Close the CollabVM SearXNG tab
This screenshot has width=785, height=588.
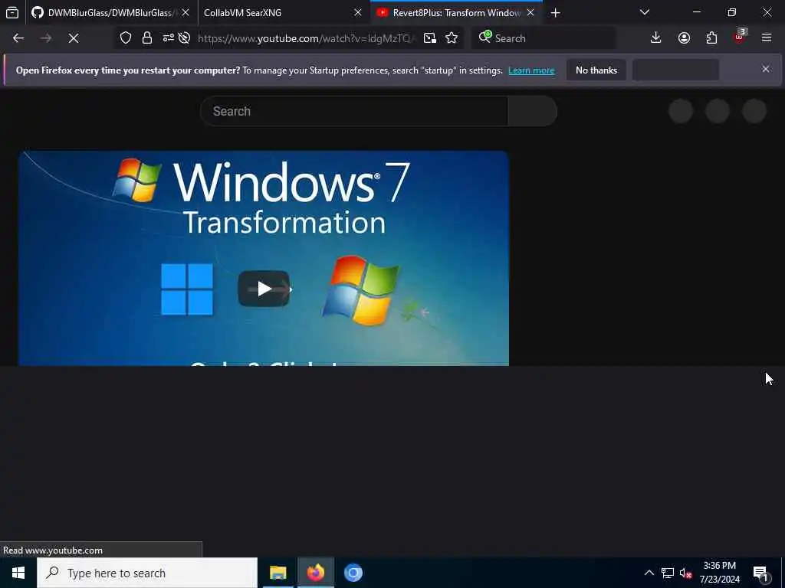point(357,12)
